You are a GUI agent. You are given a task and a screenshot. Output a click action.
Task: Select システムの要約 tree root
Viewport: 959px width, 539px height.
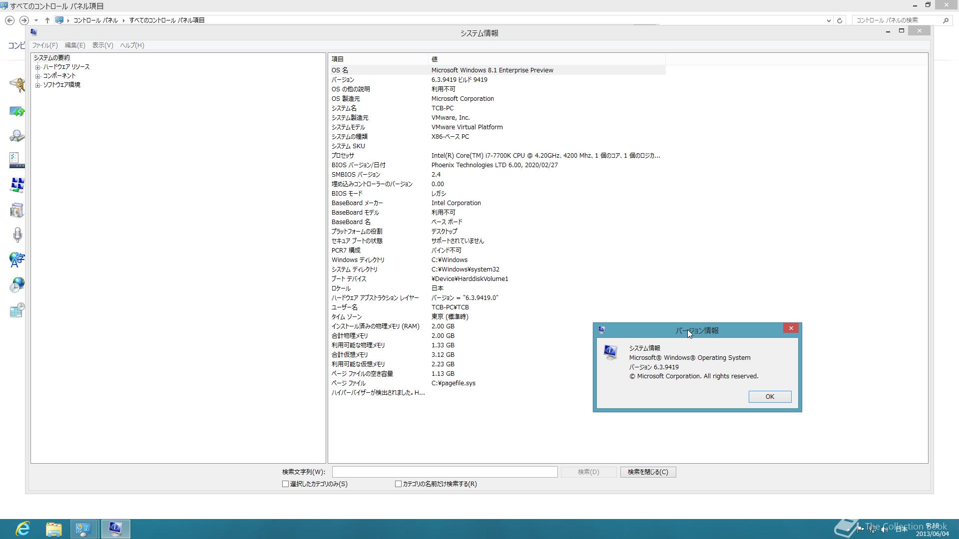pos(52,58)
